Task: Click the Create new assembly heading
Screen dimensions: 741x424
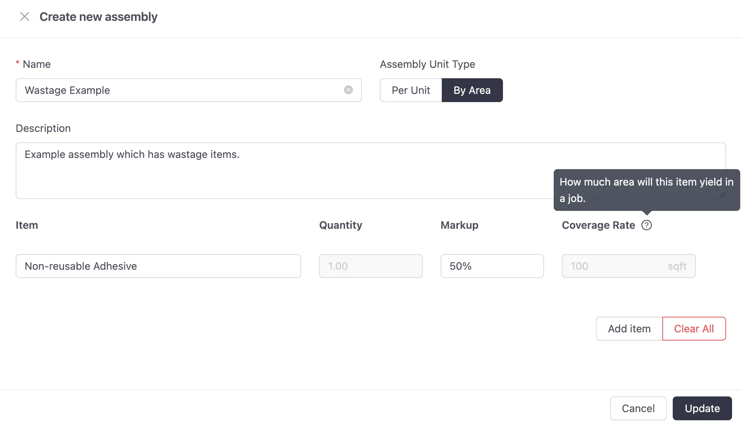Action: click(99, 17)
